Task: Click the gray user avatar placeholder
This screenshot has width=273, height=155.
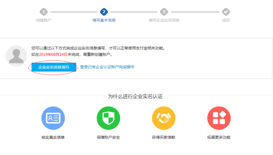Action: (16, 56)
